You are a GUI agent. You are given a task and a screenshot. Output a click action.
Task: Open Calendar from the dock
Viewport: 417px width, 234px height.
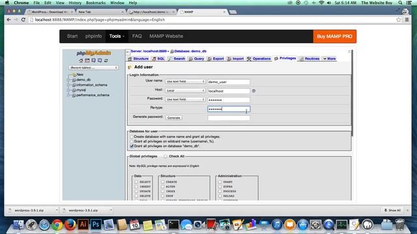coord(135,225)
